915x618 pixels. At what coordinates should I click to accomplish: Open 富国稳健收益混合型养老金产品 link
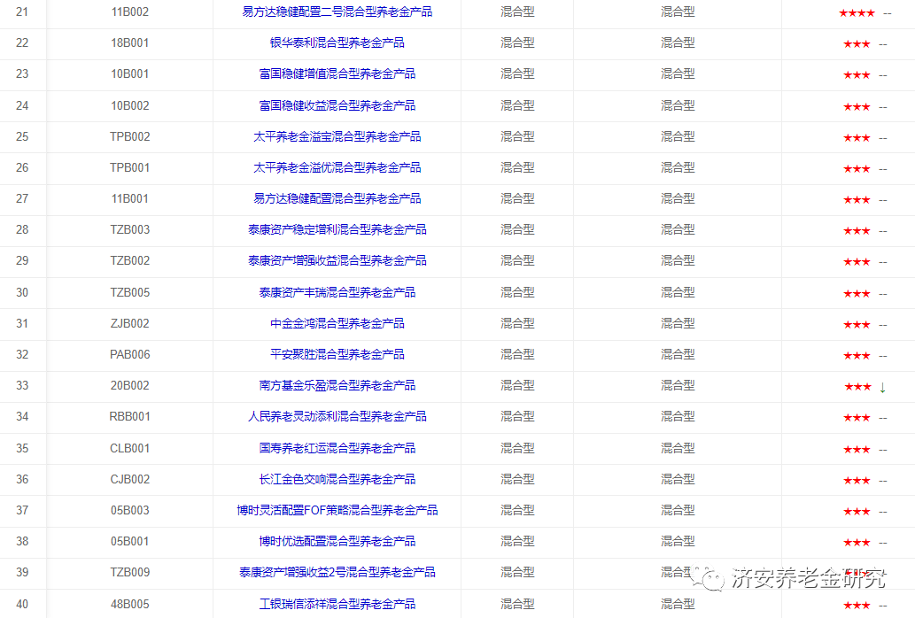coord(337,105)
